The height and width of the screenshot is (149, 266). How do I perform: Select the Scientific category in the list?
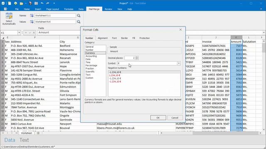[96, 72]
